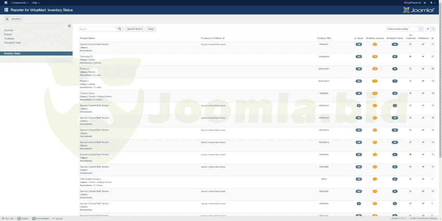Click the search magnifier button
Image resolution: width=442 pixels, height=221 pixels.
[120, 29]
